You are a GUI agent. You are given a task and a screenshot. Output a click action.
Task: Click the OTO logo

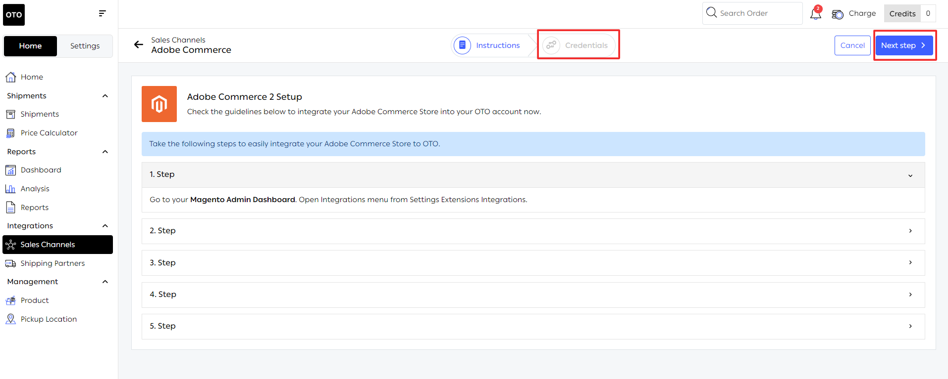[14, 15]
